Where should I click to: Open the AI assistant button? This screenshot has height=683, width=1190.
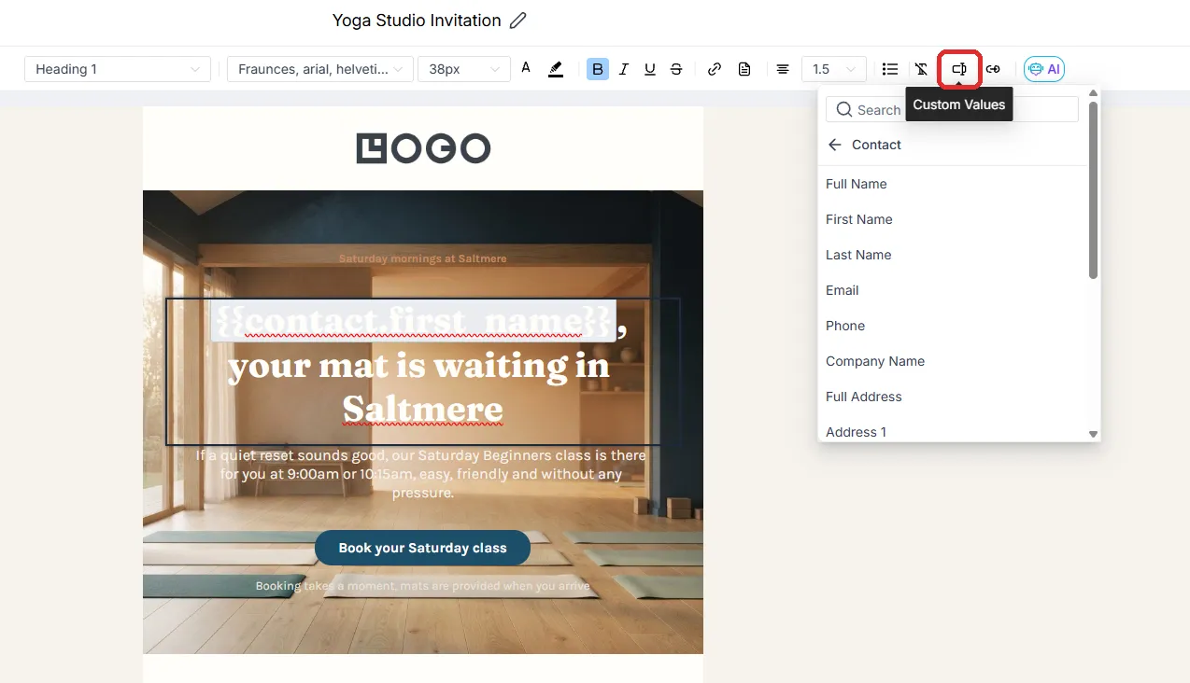1044,69
